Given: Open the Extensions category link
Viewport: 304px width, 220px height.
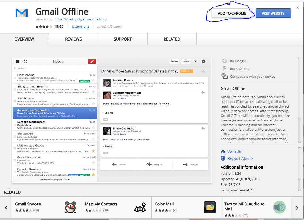Looking at the screenshot, I should (81, 26).
